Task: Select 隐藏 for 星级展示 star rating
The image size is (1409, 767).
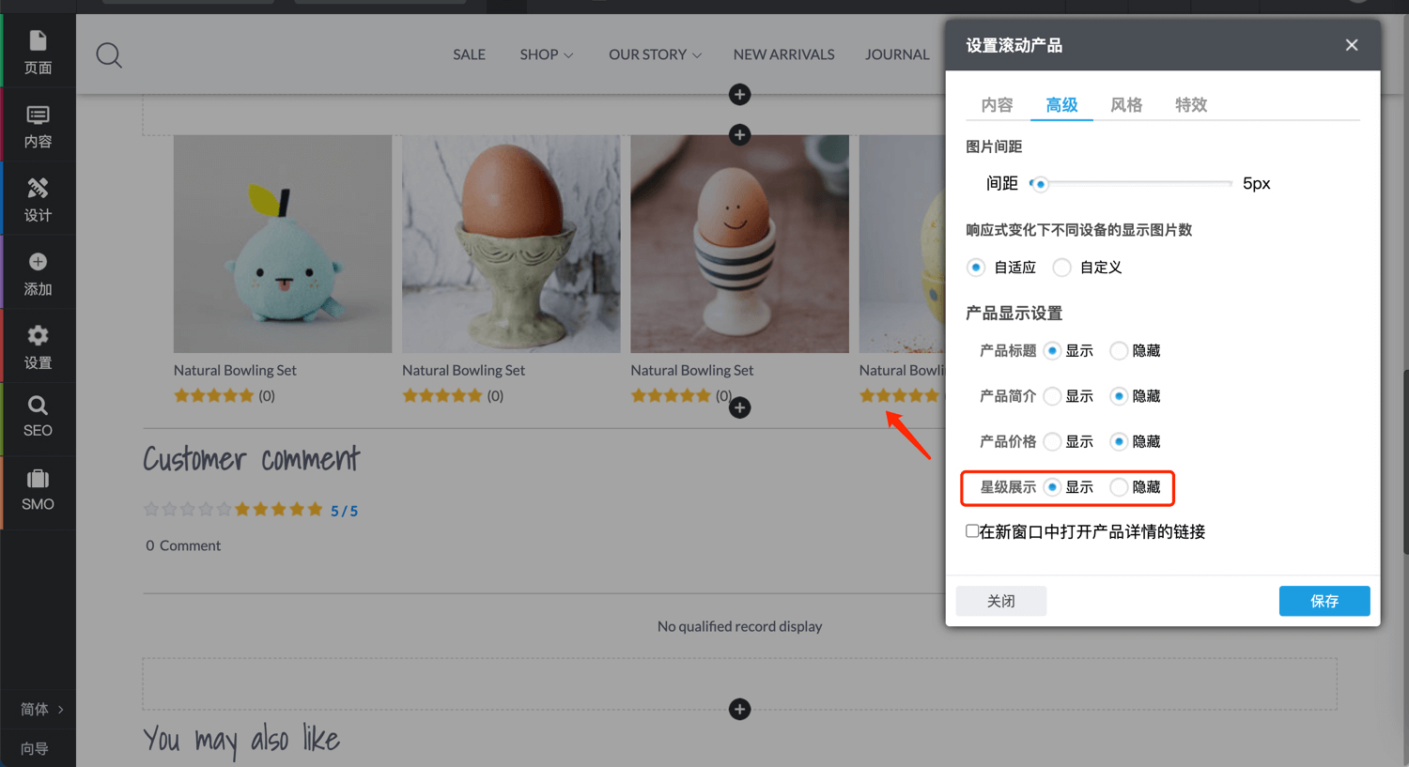Action: pyautogui.click(x=1119, y=487)
